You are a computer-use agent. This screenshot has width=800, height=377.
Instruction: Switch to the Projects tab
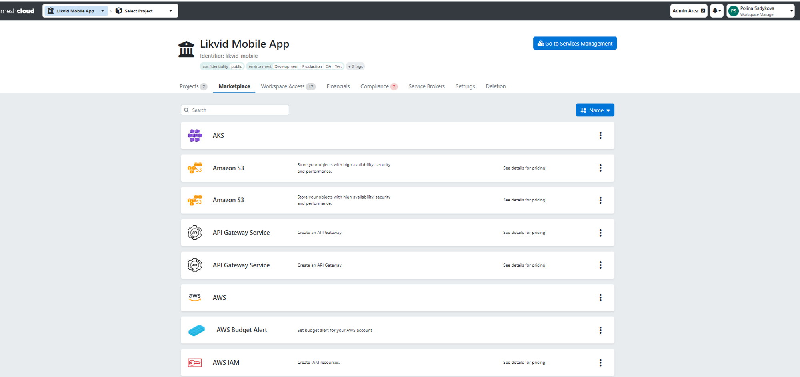click(193, 86)
